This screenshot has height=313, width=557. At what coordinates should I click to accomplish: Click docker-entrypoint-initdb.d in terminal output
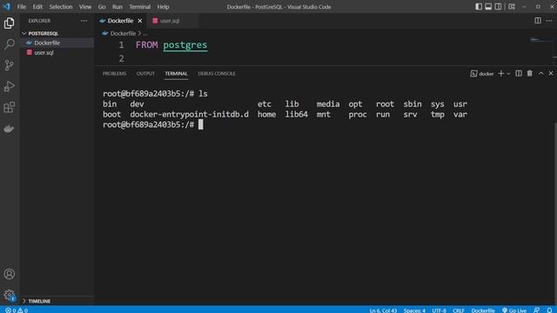(190, 114)
